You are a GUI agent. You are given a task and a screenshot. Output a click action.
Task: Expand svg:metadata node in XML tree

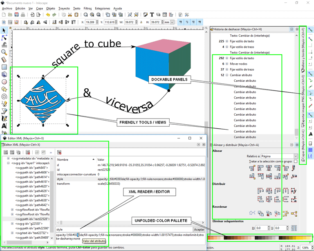(x=8, y=158)
